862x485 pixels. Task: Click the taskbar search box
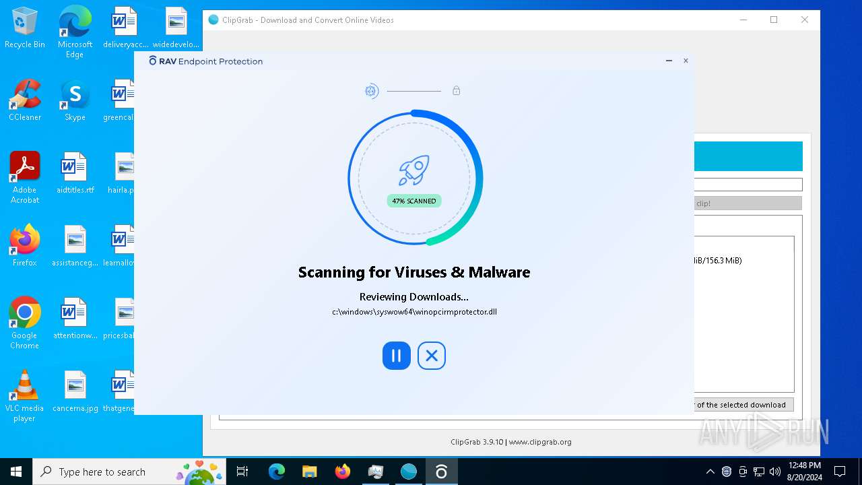click(x=130, y=472)
